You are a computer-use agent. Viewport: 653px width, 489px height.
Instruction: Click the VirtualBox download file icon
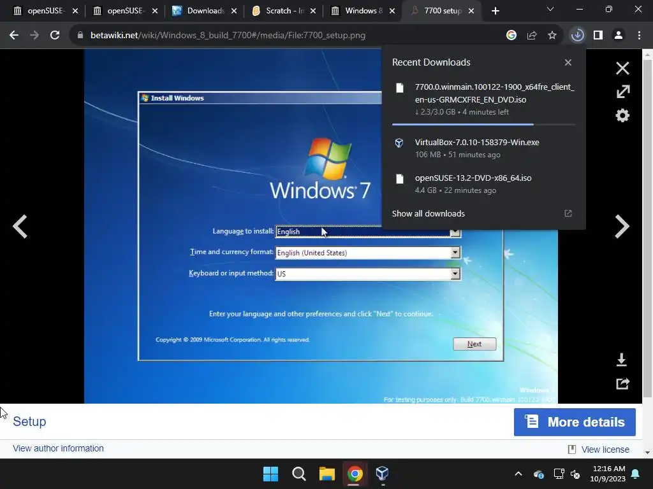pos(399,143)
